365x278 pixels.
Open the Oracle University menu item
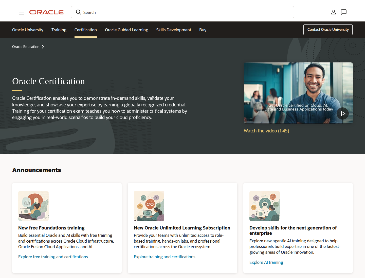point(28,30)
